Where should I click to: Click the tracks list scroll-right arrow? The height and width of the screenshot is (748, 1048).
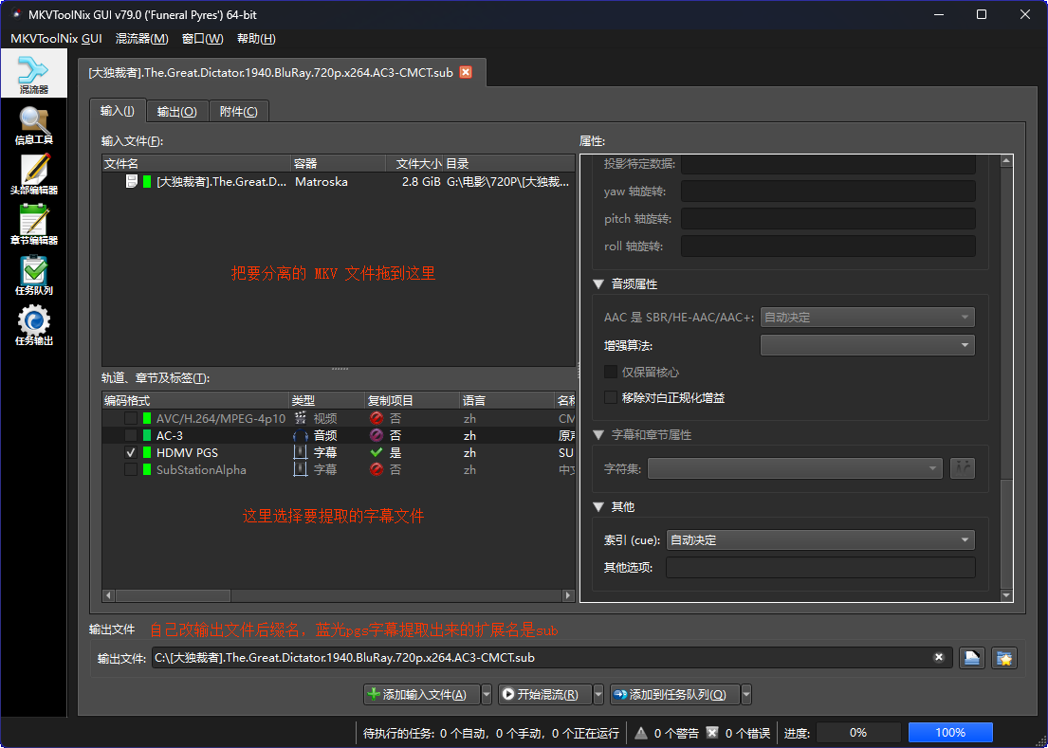point(568,595)
